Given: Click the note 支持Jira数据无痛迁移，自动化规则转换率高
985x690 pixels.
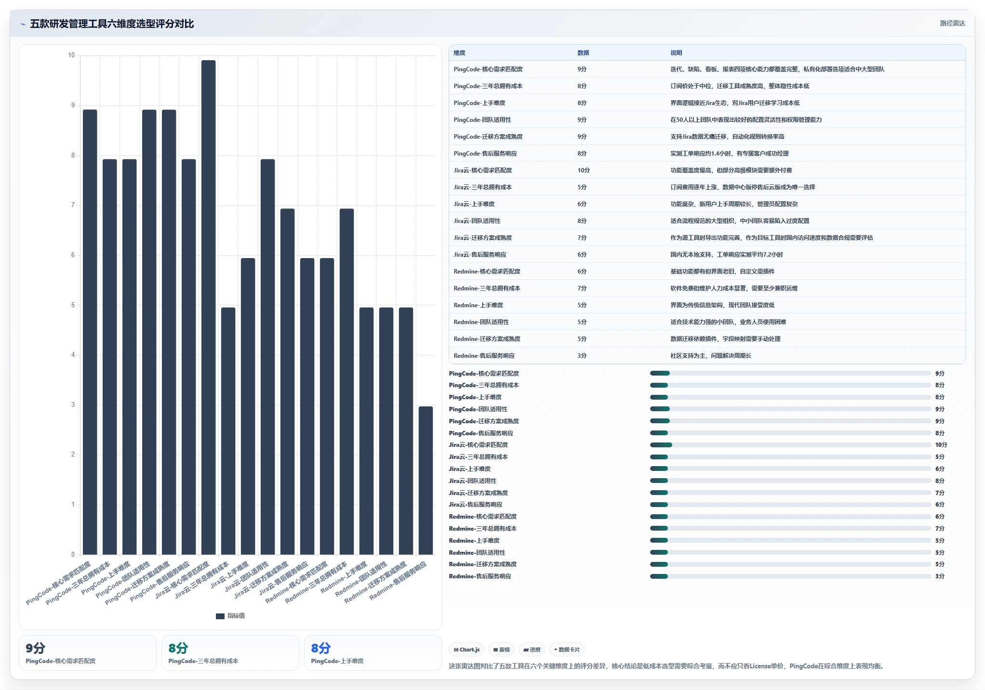Looking at the screenshot, I should click(727, 137).
